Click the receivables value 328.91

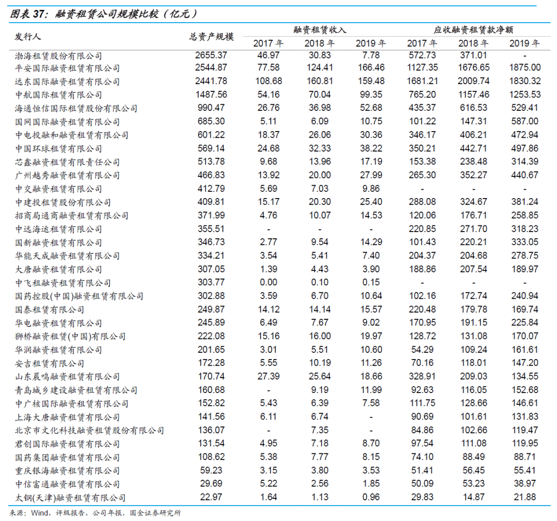(x=422, y=376)
